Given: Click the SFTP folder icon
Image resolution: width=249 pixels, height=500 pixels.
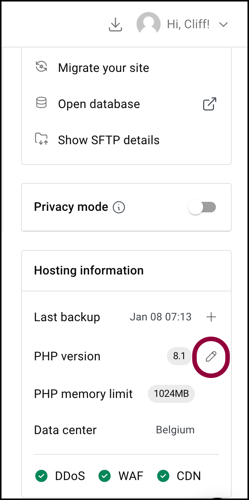Looking at the screenshot, I should pyautogui.click(x=41, y=139).
